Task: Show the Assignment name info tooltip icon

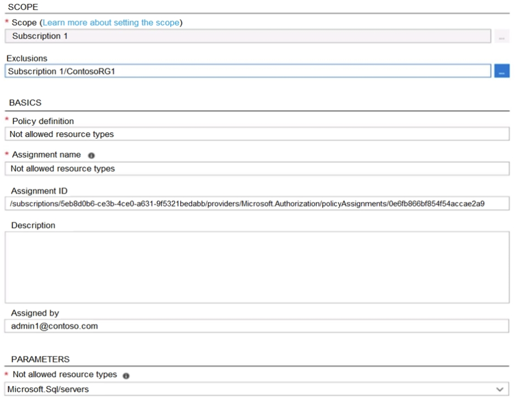Action: [91, 155]
